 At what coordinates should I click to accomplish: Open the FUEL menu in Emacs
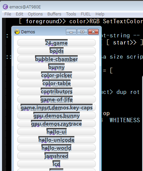[86, 14]
